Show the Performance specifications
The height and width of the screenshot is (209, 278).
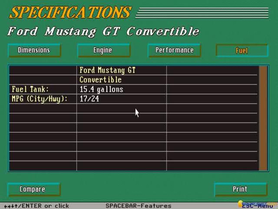coord(174,51)
